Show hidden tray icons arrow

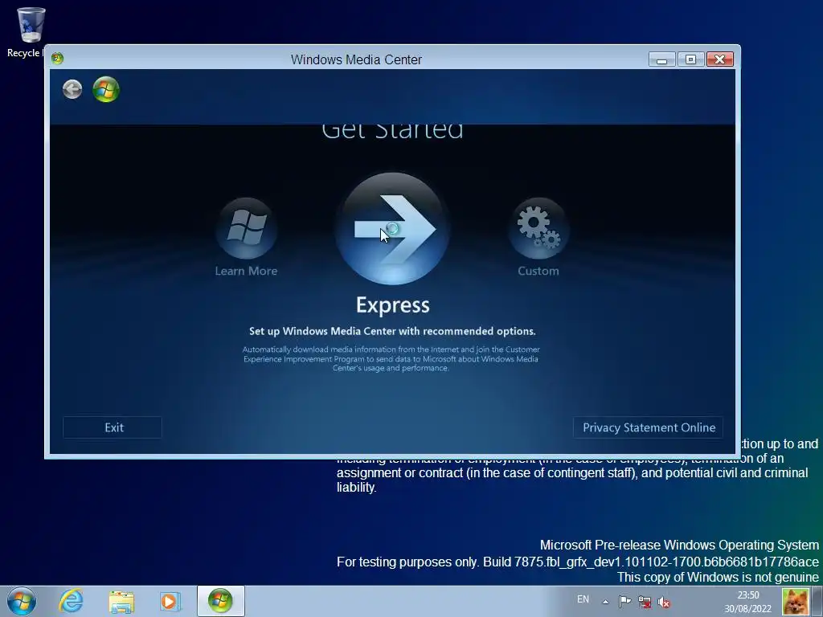pyautogui.click(x=606, y=601)
